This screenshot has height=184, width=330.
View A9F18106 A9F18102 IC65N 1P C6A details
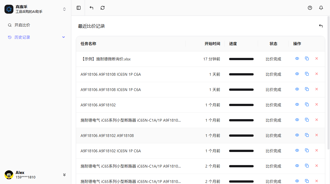point(297,150)
